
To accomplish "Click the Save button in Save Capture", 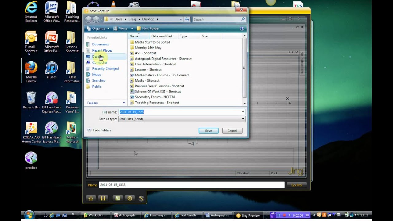I will tap(208, 131).
